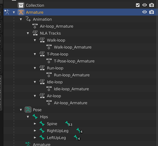The image size is (158, 146).
Task: Click action icon beside Run-loop_Armature
Action: [49, 75]
